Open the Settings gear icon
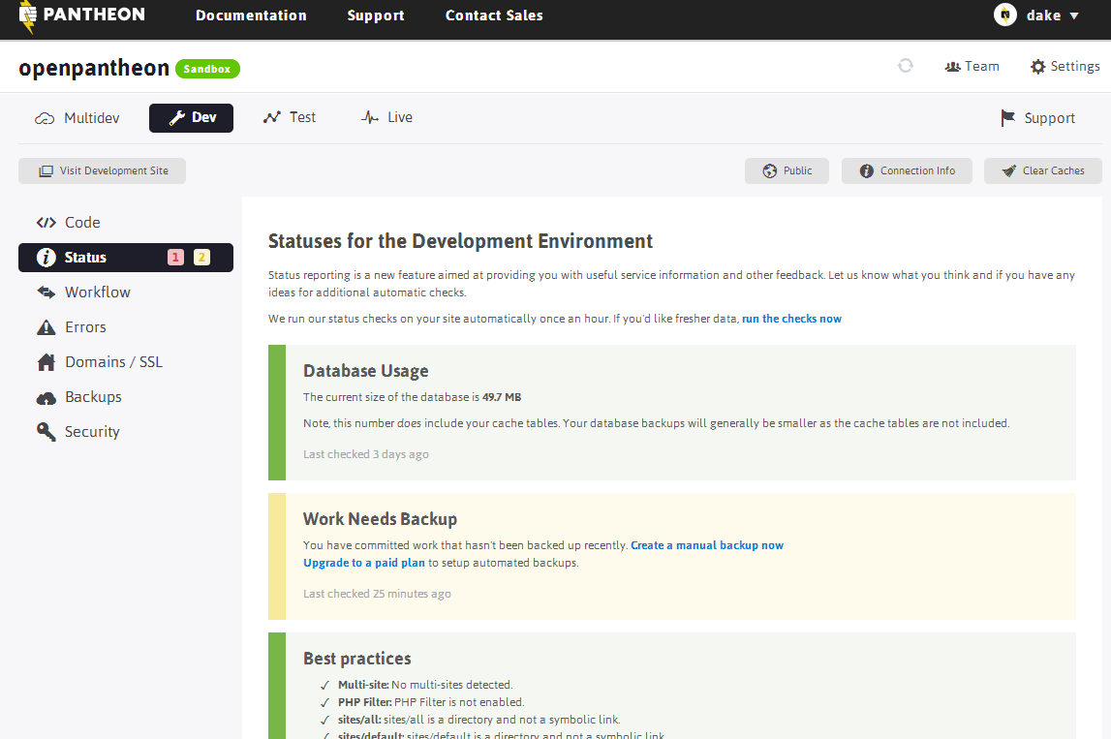 [1038, 67]
